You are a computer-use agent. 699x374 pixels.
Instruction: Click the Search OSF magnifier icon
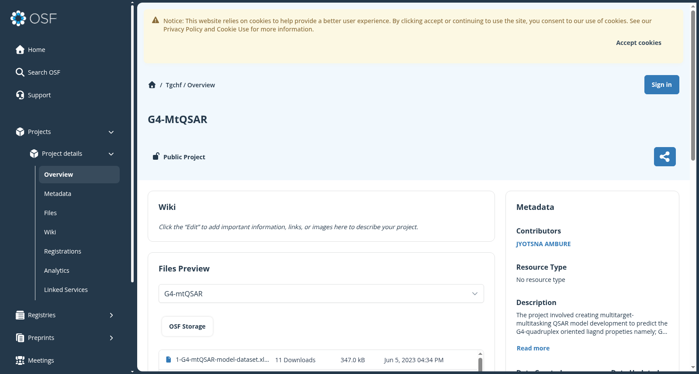20,72
